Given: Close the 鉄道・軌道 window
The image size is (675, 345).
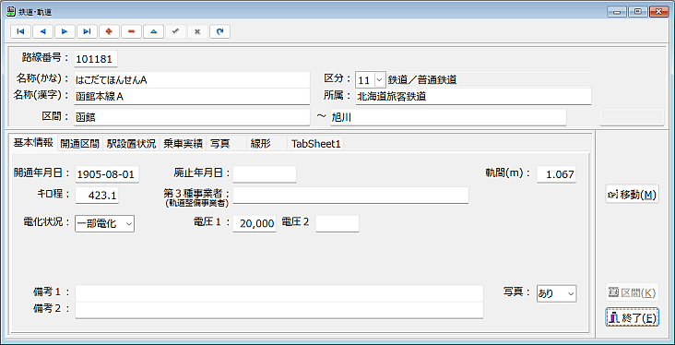Looking at the screenshot, I should [658, 12].
